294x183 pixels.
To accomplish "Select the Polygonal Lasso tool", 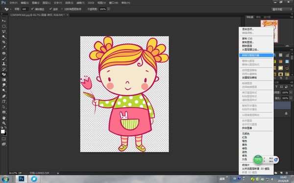I will tap(4, 32).
